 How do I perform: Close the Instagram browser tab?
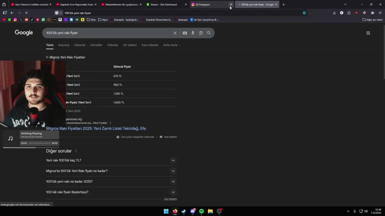point(231,4)
